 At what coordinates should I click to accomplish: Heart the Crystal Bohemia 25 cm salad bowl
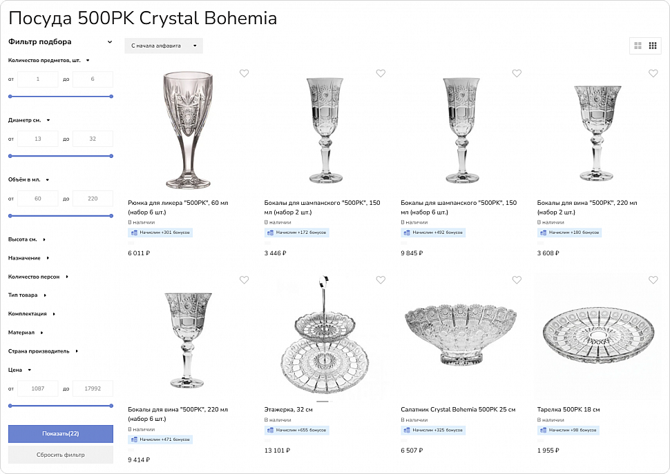517,279
